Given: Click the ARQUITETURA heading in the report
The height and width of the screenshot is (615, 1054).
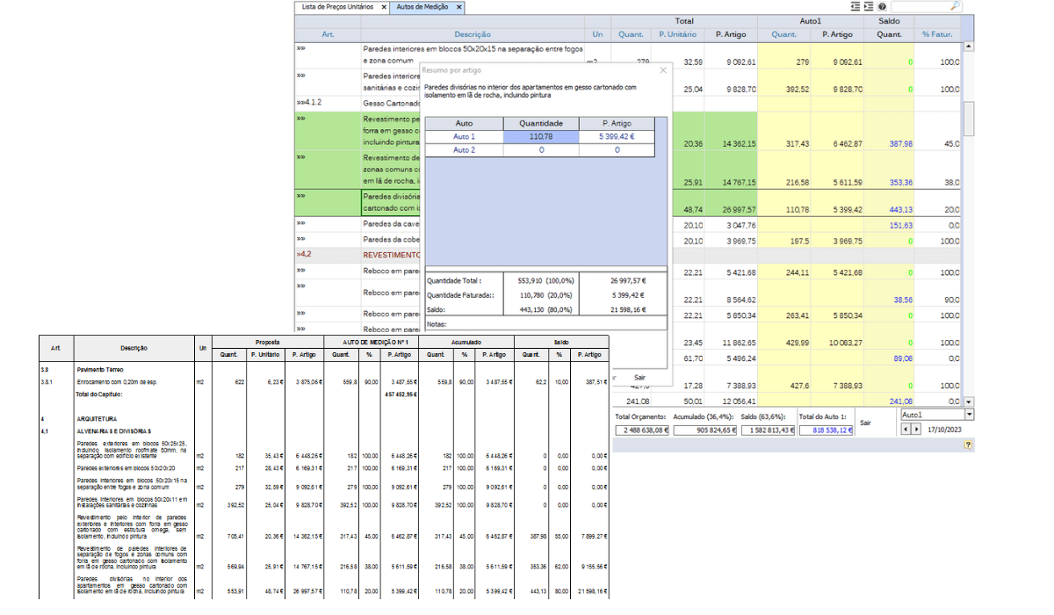Looking at the screenshot, I should 96,419.
